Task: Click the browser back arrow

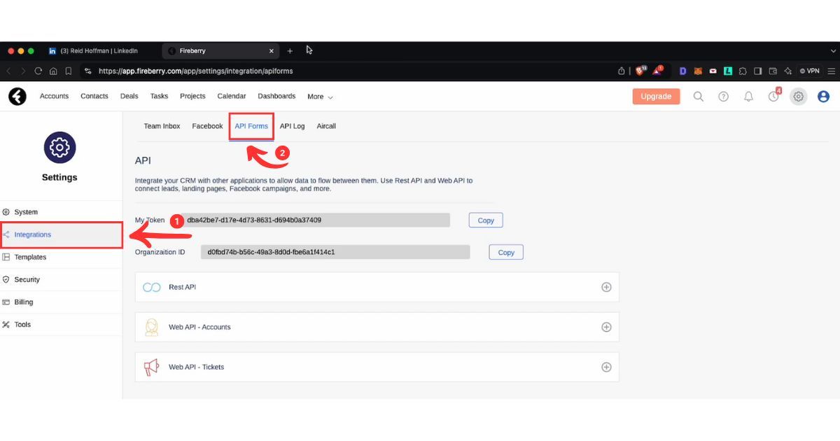Action: tap(8, 71)
